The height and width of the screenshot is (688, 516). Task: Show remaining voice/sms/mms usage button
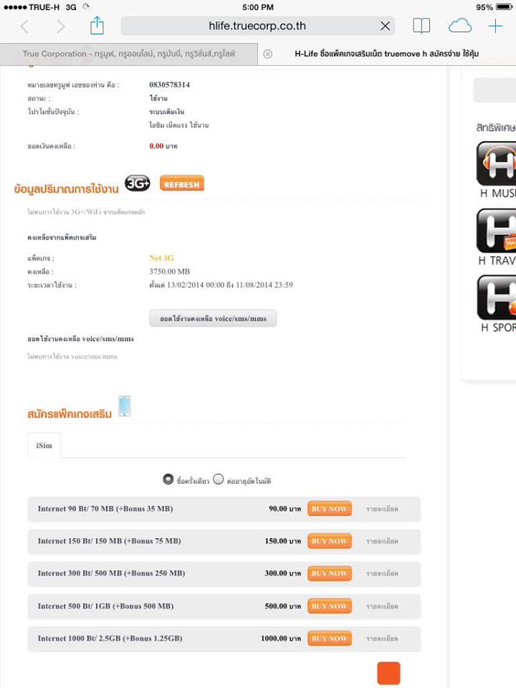tap(213, 318)
